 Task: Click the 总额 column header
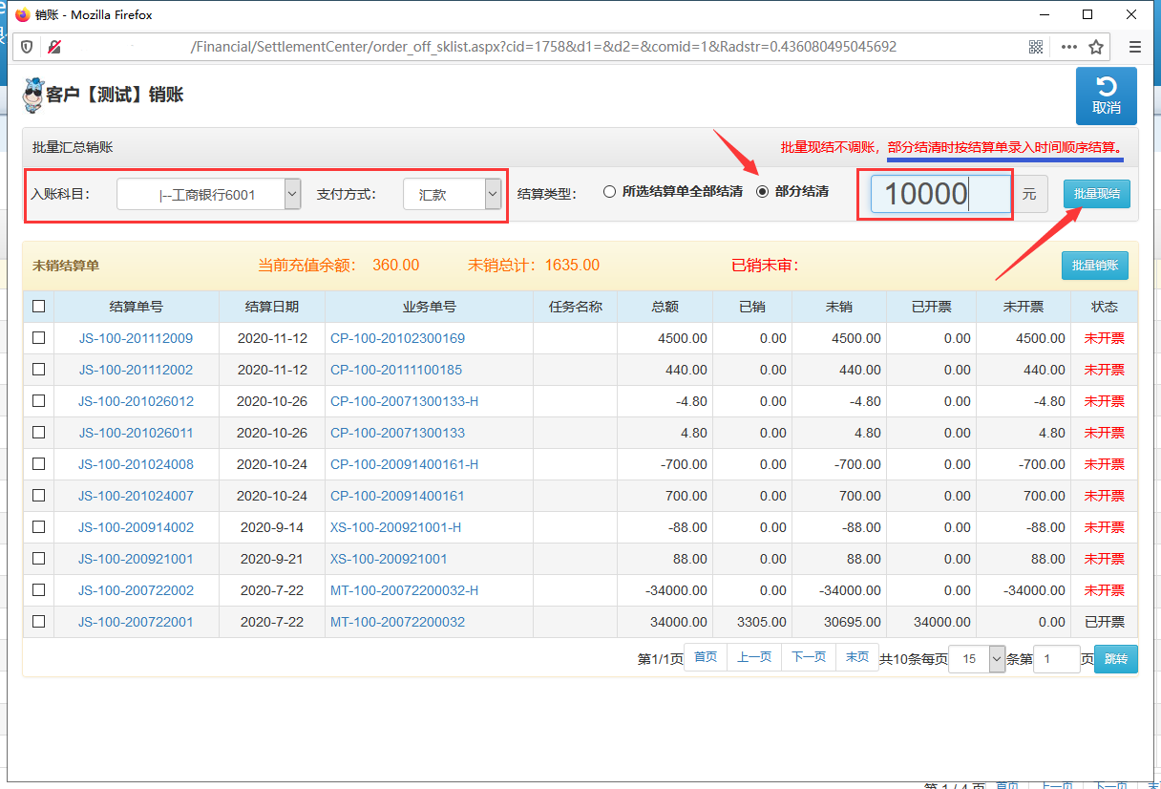665,307
